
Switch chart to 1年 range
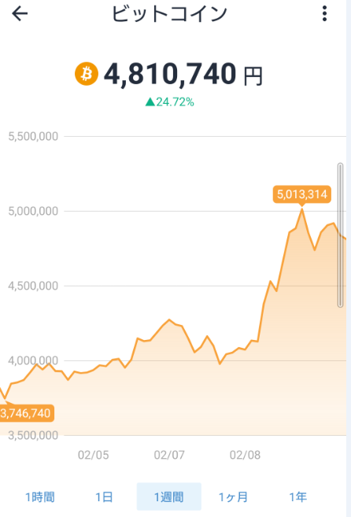[x=298, y=497]
